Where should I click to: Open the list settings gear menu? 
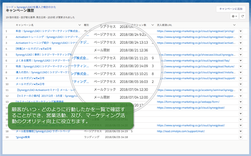point(234,16)
